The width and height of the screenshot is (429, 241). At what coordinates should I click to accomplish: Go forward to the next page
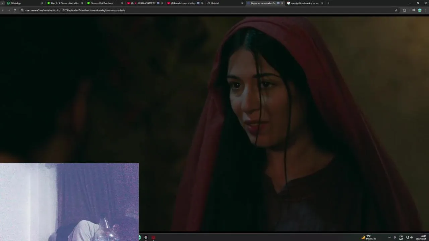[x=9, y=10]
